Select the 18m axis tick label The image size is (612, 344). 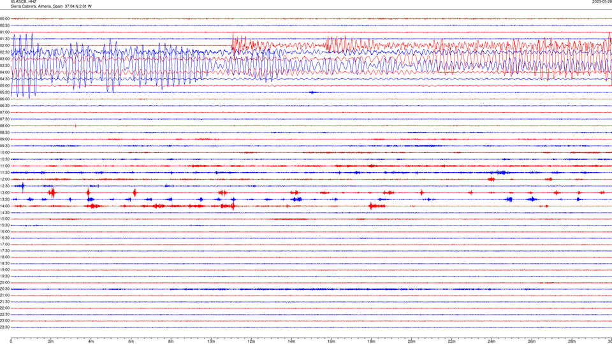(371, 341)
